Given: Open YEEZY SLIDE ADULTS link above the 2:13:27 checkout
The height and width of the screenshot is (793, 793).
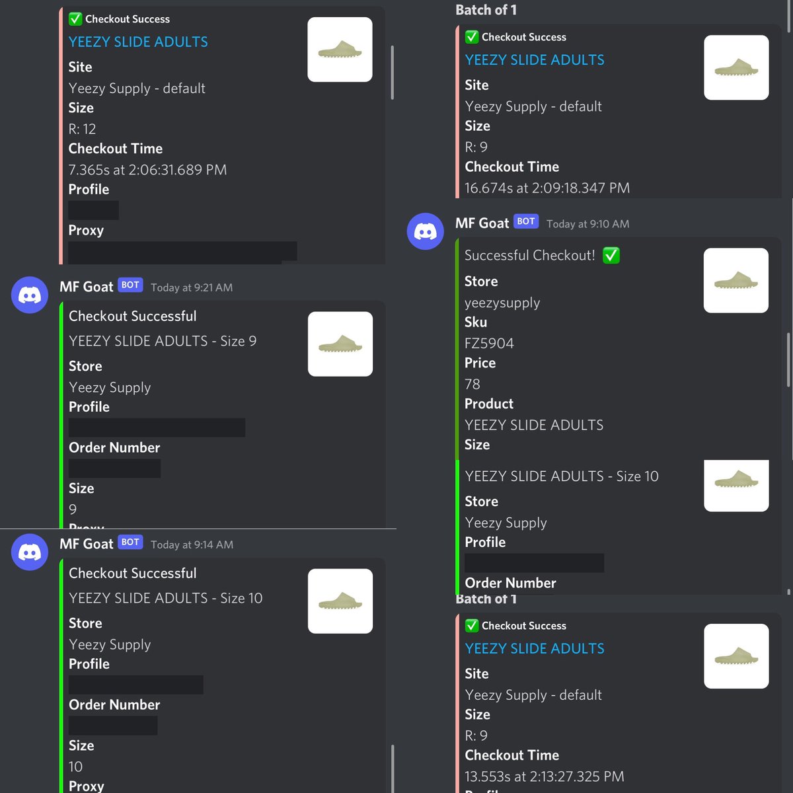Looking at the screenshot, I should [x=535, y=648].
